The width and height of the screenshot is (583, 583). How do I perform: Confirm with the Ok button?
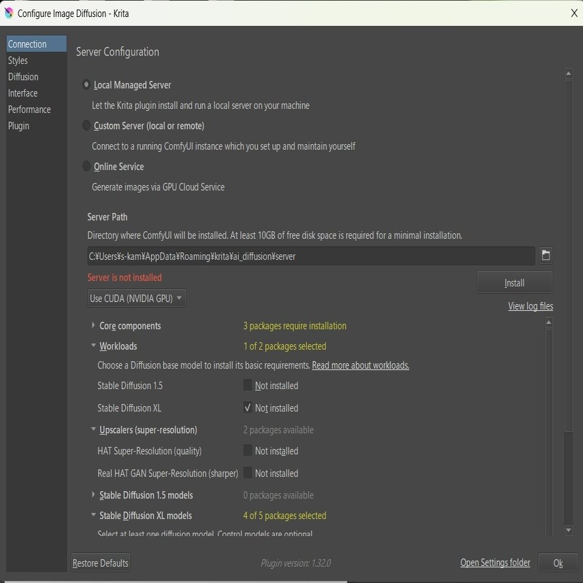[558, 563]
